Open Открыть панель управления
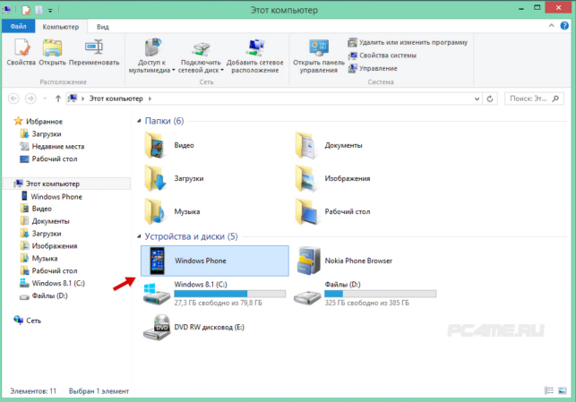Screen dimensions: 576x402 tap(319, 56)
